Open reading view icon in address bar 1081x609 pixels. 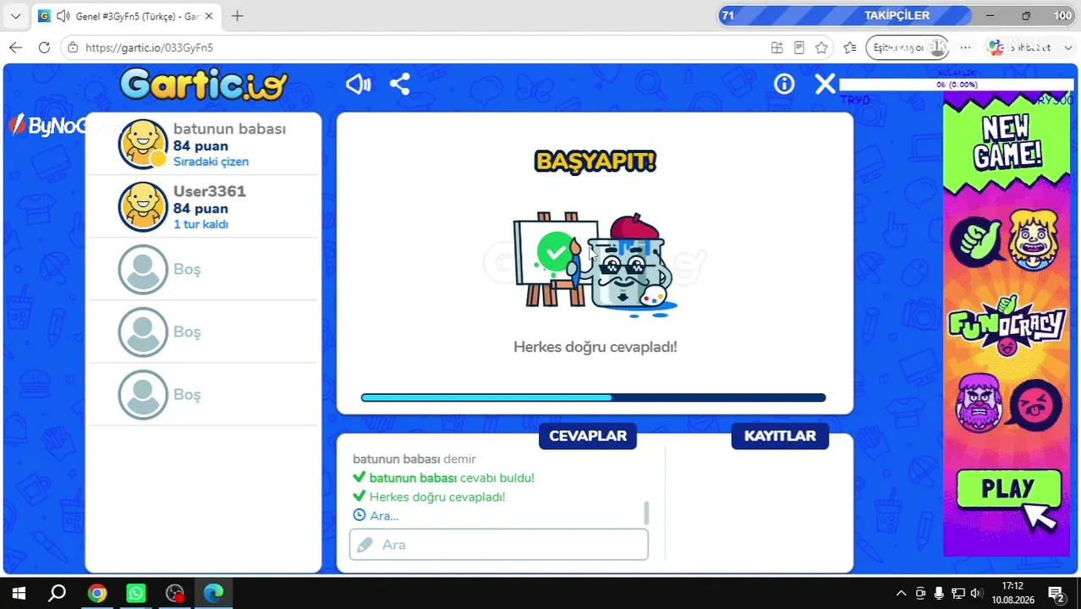click(798, 47)
